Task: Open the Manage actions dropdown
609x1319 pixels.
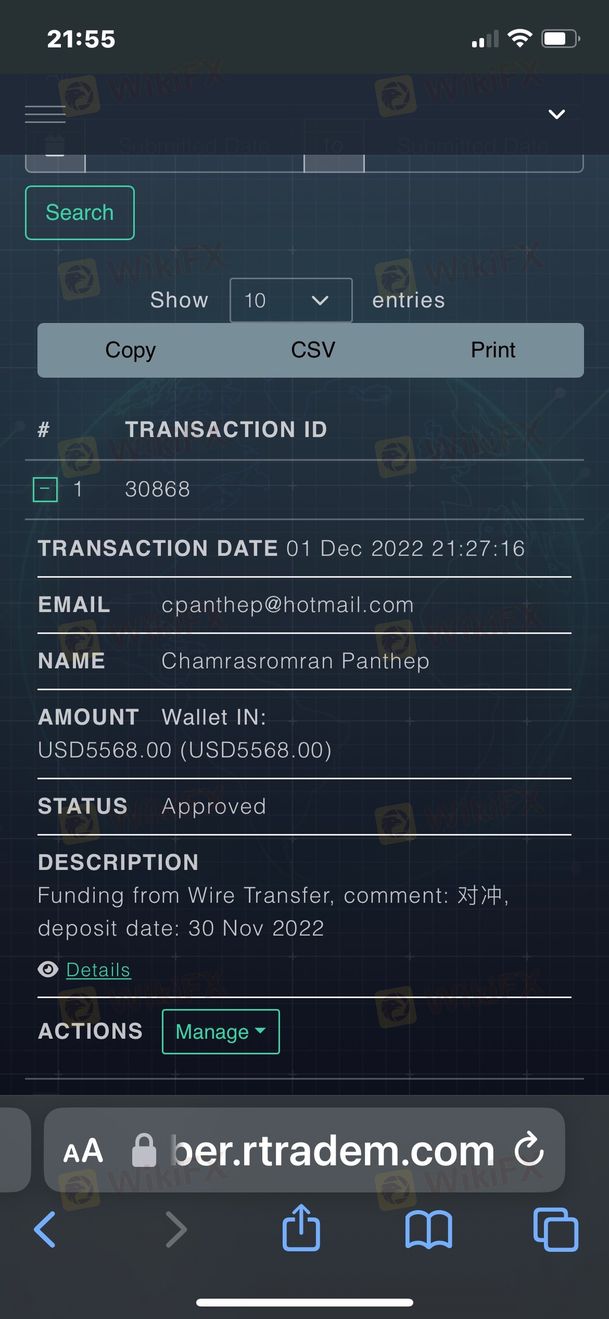Action: 221,1031
